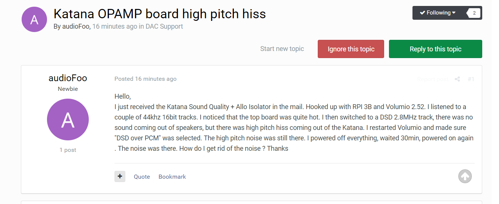Viewport: 499px width, 204px height.
Task: Click the audioFoo username above the avatar
Action: pos(68,78)
